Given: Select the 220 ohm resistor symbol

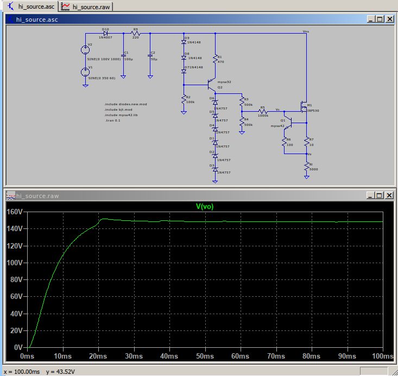Looking at the screenshot, I should pos(136,33).
